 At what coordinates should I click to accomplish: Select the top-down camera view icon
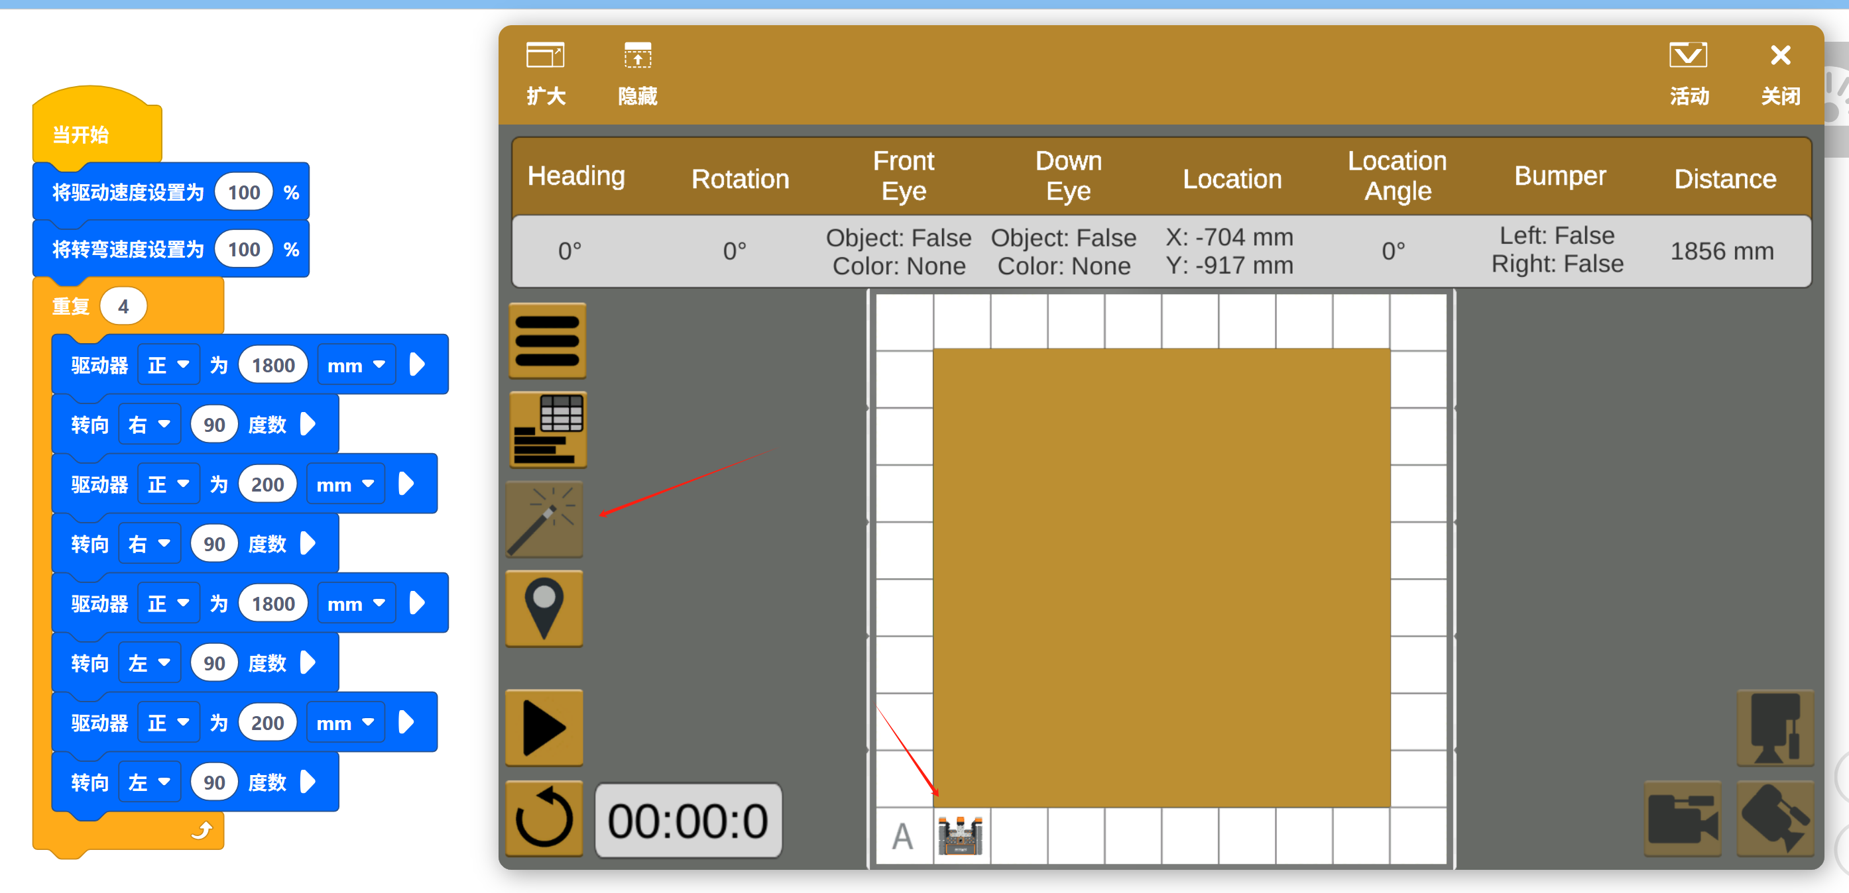click(x=1774, y=728)
